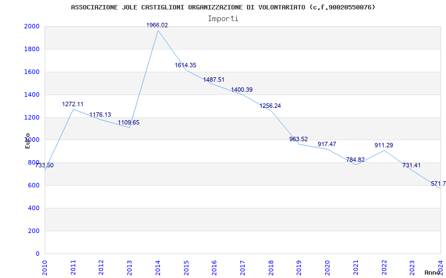Select the 2023 x-axis year label
This screenshot has width=446, height=278.
click(x=413, y=267)
